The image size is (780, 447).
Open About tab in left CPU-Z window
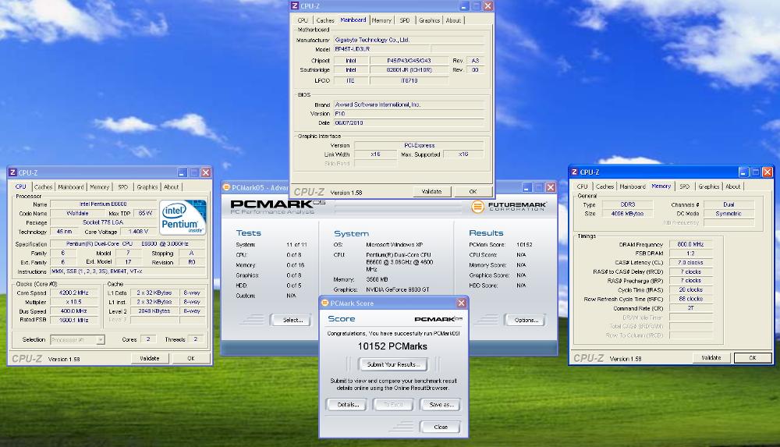pos(171,187)
